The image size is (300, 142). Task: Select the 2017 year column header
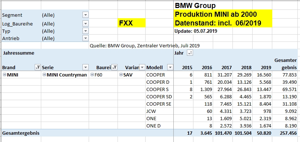[x=227, y=67]
